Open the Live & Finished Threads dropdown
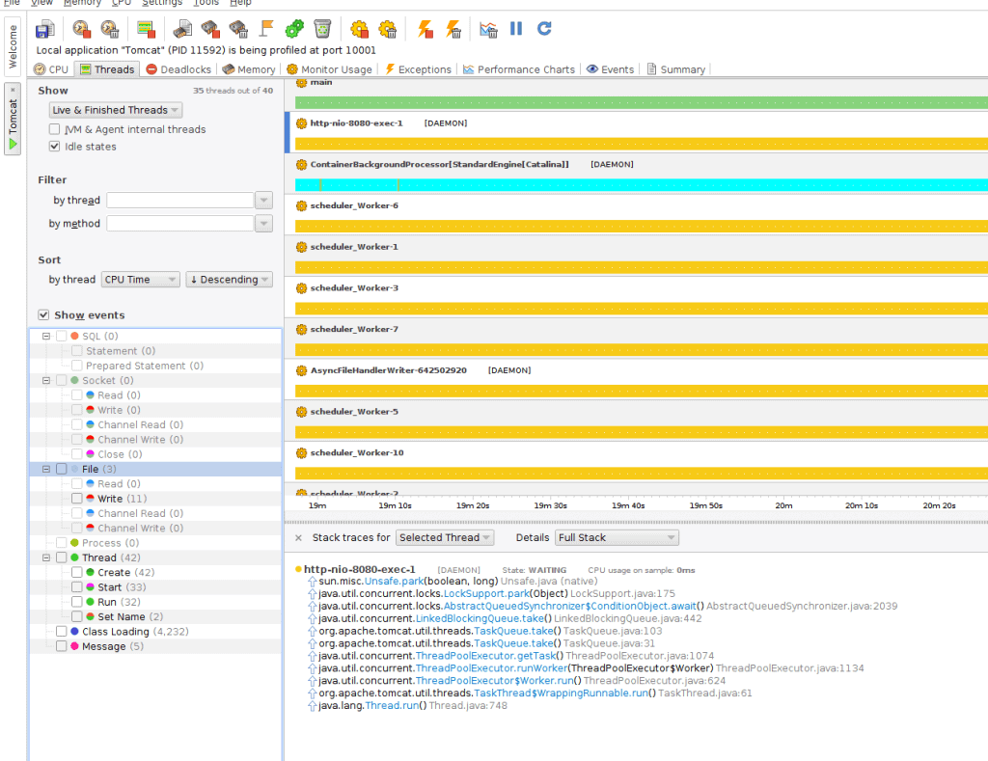 (115, 109)
